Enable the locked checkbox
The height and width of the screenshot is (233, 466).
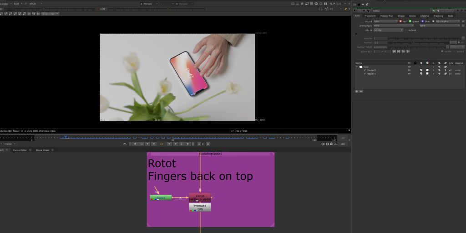tap(455, 51)
